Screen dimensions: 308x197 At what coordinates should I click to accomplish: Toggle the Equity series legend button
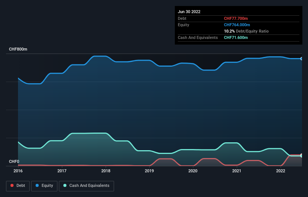[x=44, y=186]
